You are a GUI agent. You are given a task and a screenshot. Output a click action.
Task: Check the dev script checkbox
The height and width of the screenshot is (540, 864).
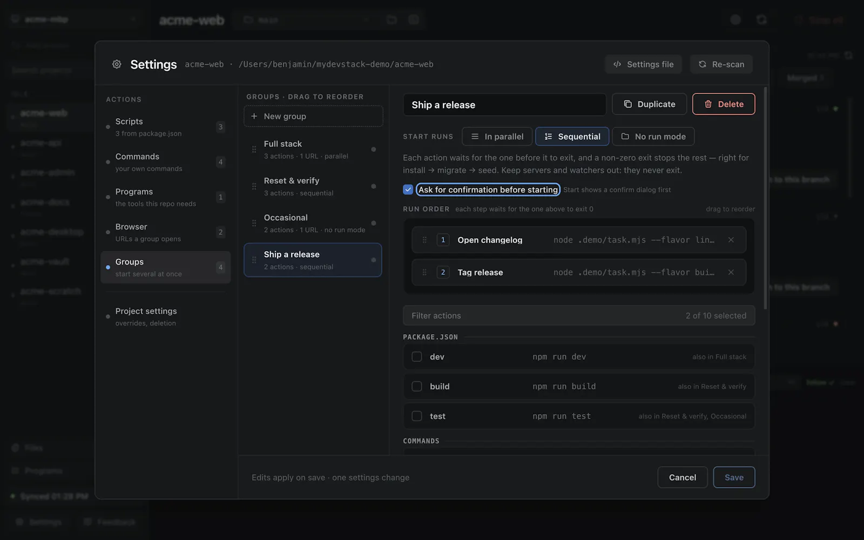tap(417, 357)
